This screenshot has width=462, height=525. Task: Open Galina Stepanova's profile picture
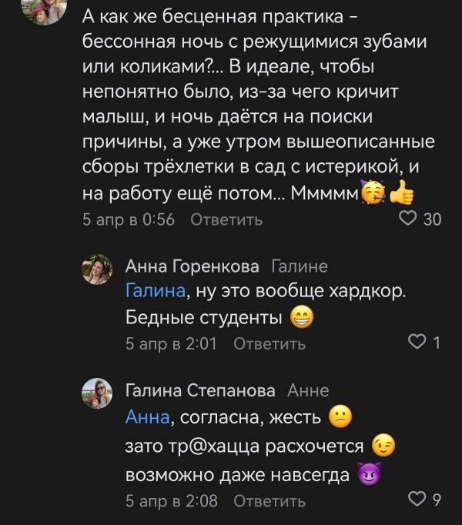click(x=98, y=393)
